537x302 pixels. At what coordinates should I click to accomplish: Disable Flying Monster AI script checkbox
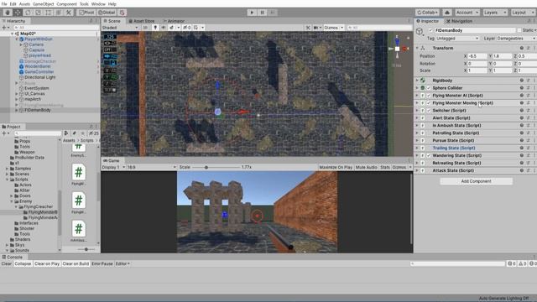point(429,96)
